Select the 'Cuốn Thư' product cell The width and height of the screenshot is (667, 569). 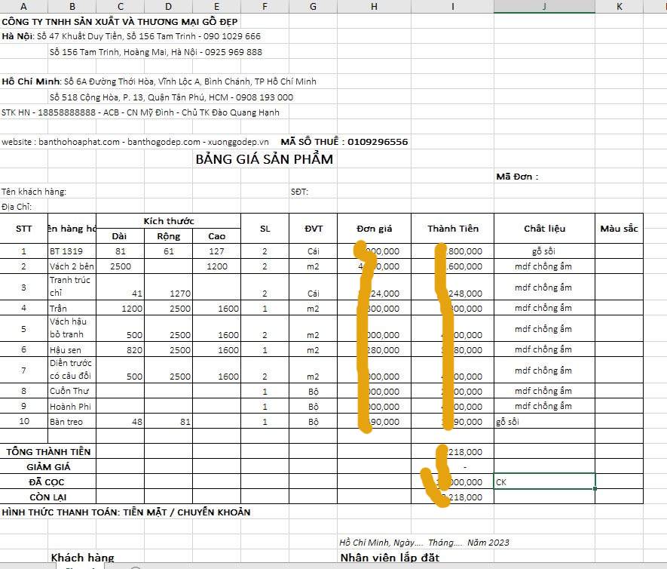pyautogui.click(x=72, y=391)
